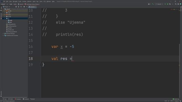The image size is (182, 102).
Task: Open the MainKt run configuration dropdown
Action: 159,4
